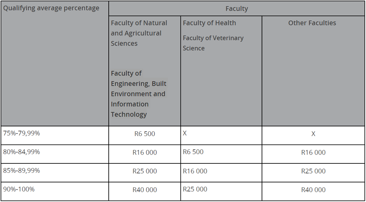Click the 75%-79,99% row label

tap(21, 133)
